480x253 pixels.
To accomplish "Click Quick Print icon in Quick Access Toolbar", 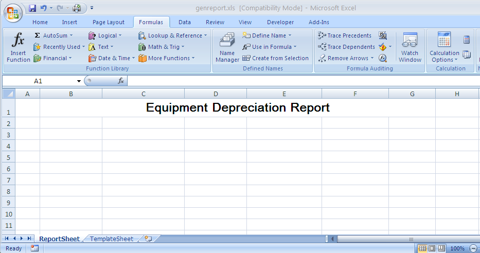I will [77, 8].
